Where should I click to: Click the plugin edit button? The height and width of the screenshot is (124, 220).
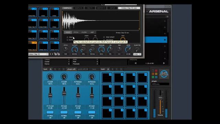(71, 69)
